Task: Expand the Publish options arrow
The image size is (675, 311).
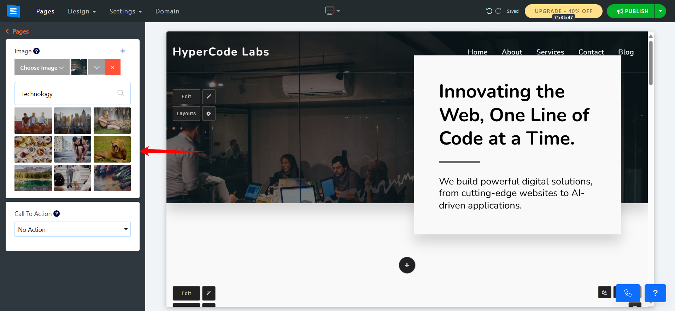Action: (x=660, y=11)
